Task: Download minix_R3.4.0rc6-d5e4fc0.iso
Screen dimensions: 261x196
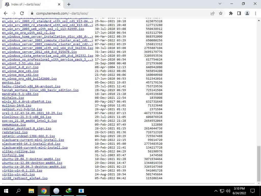Action: click(27, 102)
